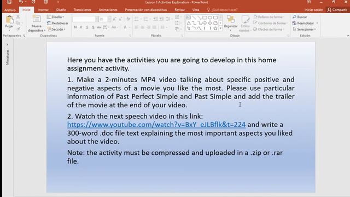Select the triangle shape in gallery

189,23
